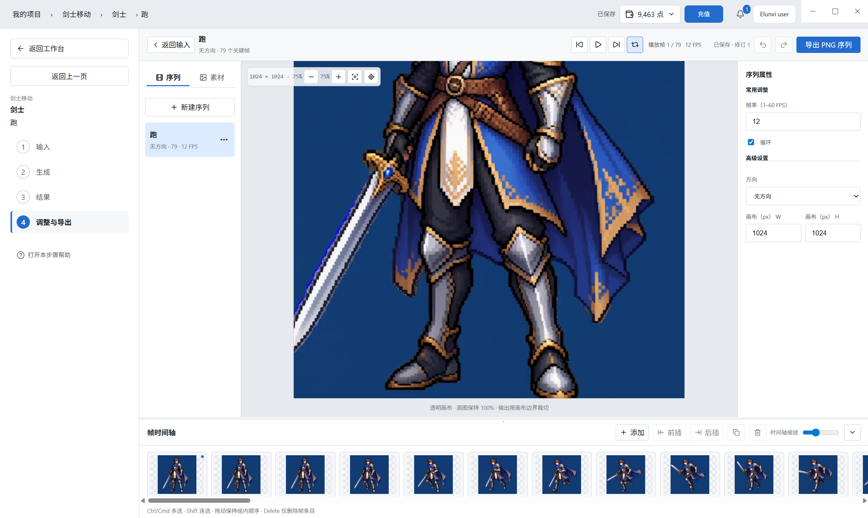
Task: Click the canvas height H input
Action: 832,233
